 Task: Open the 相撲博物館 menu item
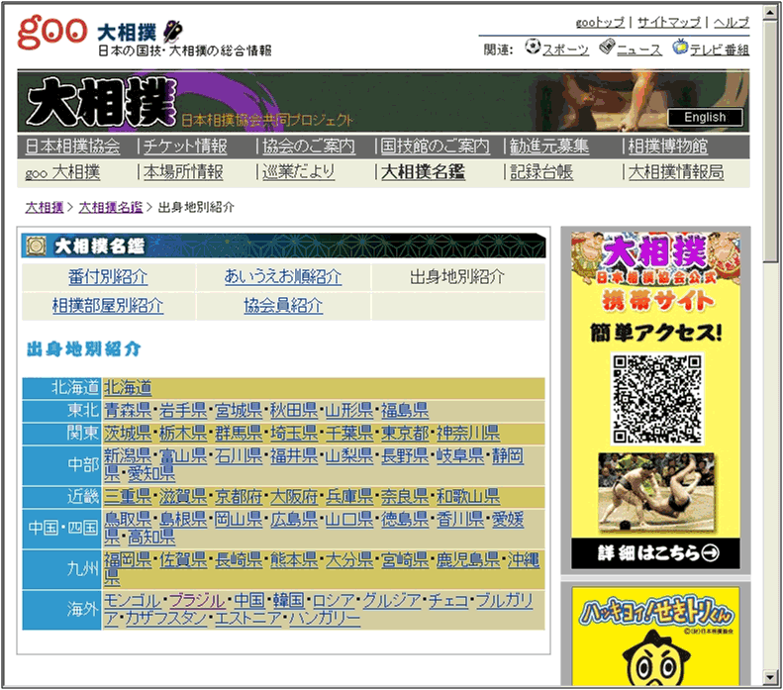click(x=668, y=147)
